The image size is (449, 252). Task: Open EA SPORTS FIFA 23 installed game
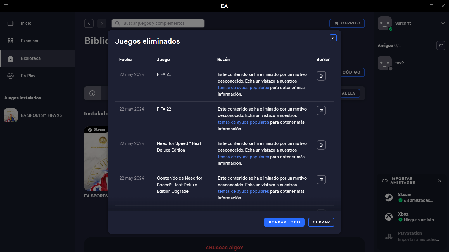pos(37,116)
